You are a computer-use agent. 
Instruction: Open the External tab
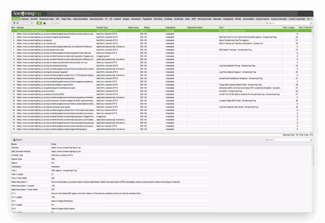(25, 19)
